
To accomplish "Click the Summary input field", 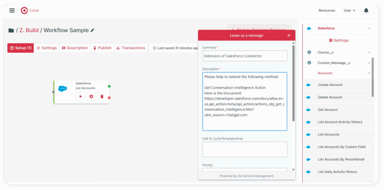I will (x=244, y=56).
